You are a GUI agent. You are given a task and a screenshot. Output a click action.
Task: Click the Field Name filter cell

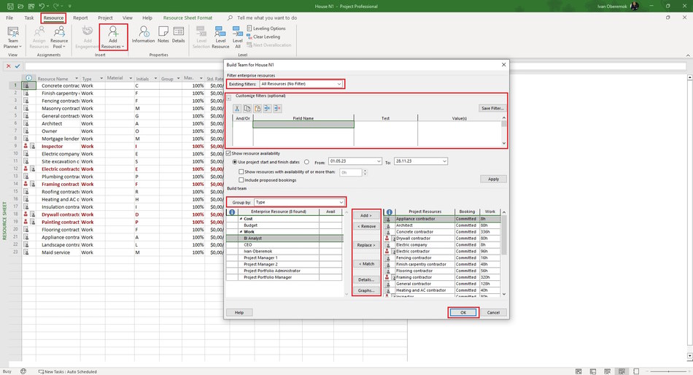[x=303, y=125]
